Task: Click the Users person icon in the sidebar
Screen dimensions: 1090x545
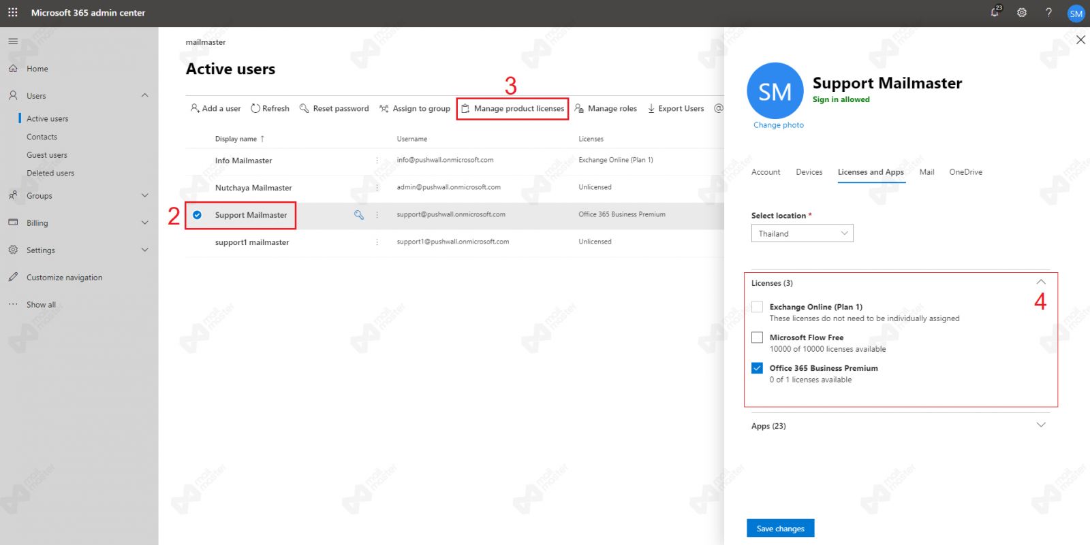Action: [13, 95]
